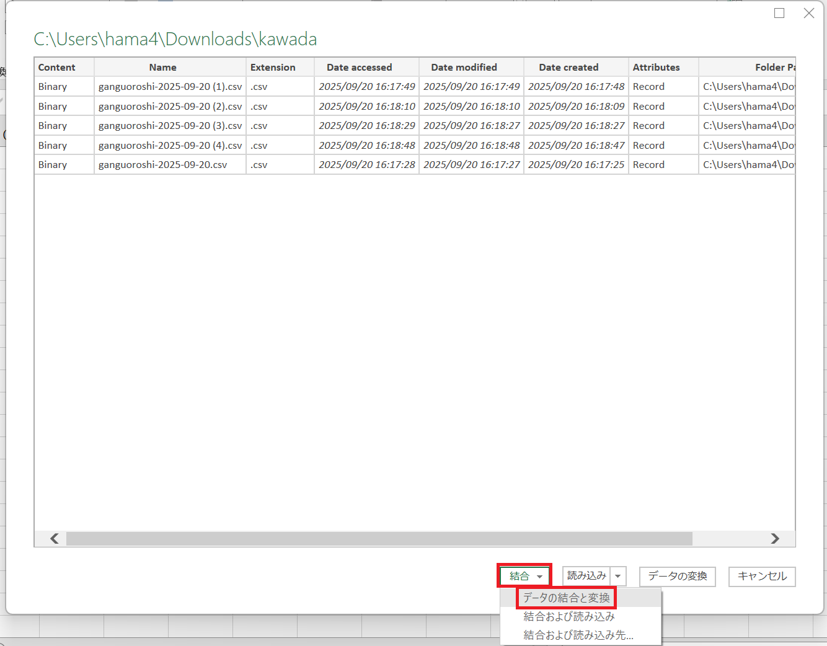Select データの結合と変換 menu option
827x646 pixels.
(x=566, y=598)
